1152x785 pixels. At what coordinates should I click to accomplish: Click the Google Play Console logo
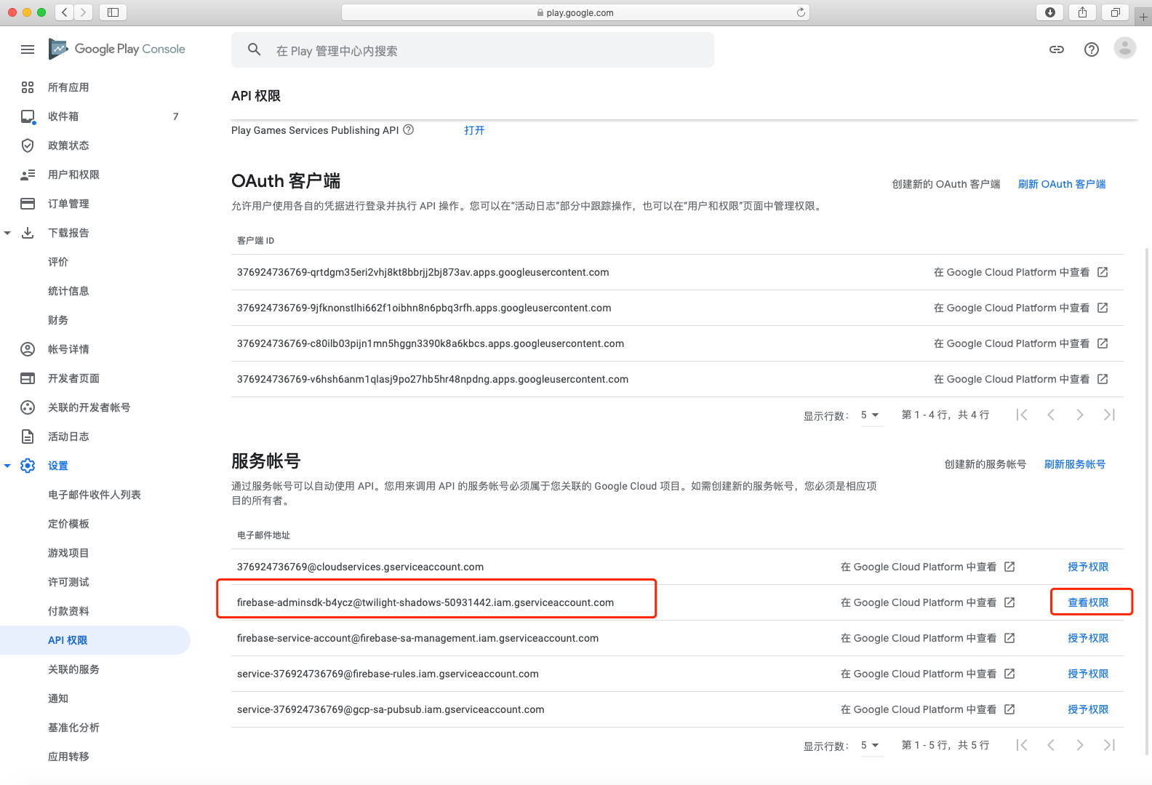[117, 49]
